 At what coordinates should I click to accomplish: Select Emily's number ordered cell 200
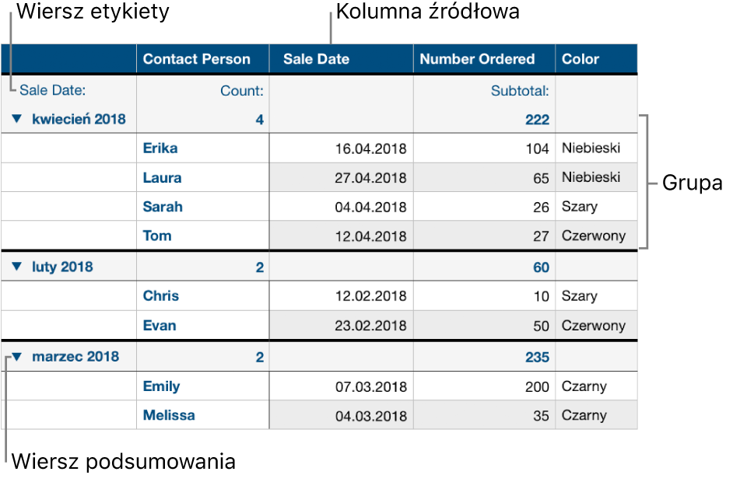(x=484, y=386)
